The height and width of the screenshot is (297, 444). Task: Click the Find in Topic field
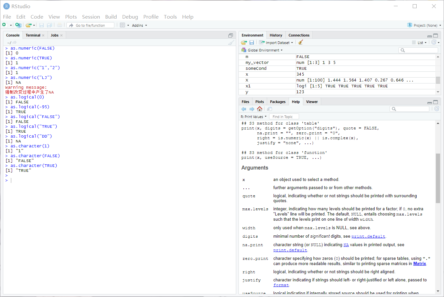pyautogui.click(x=284, y=117)
